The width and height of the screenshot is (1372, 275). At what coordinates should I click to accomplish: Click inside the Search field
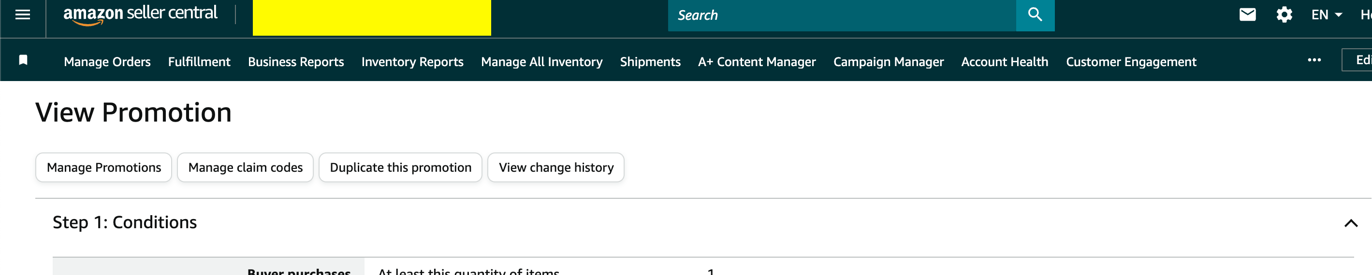point(842,15)
